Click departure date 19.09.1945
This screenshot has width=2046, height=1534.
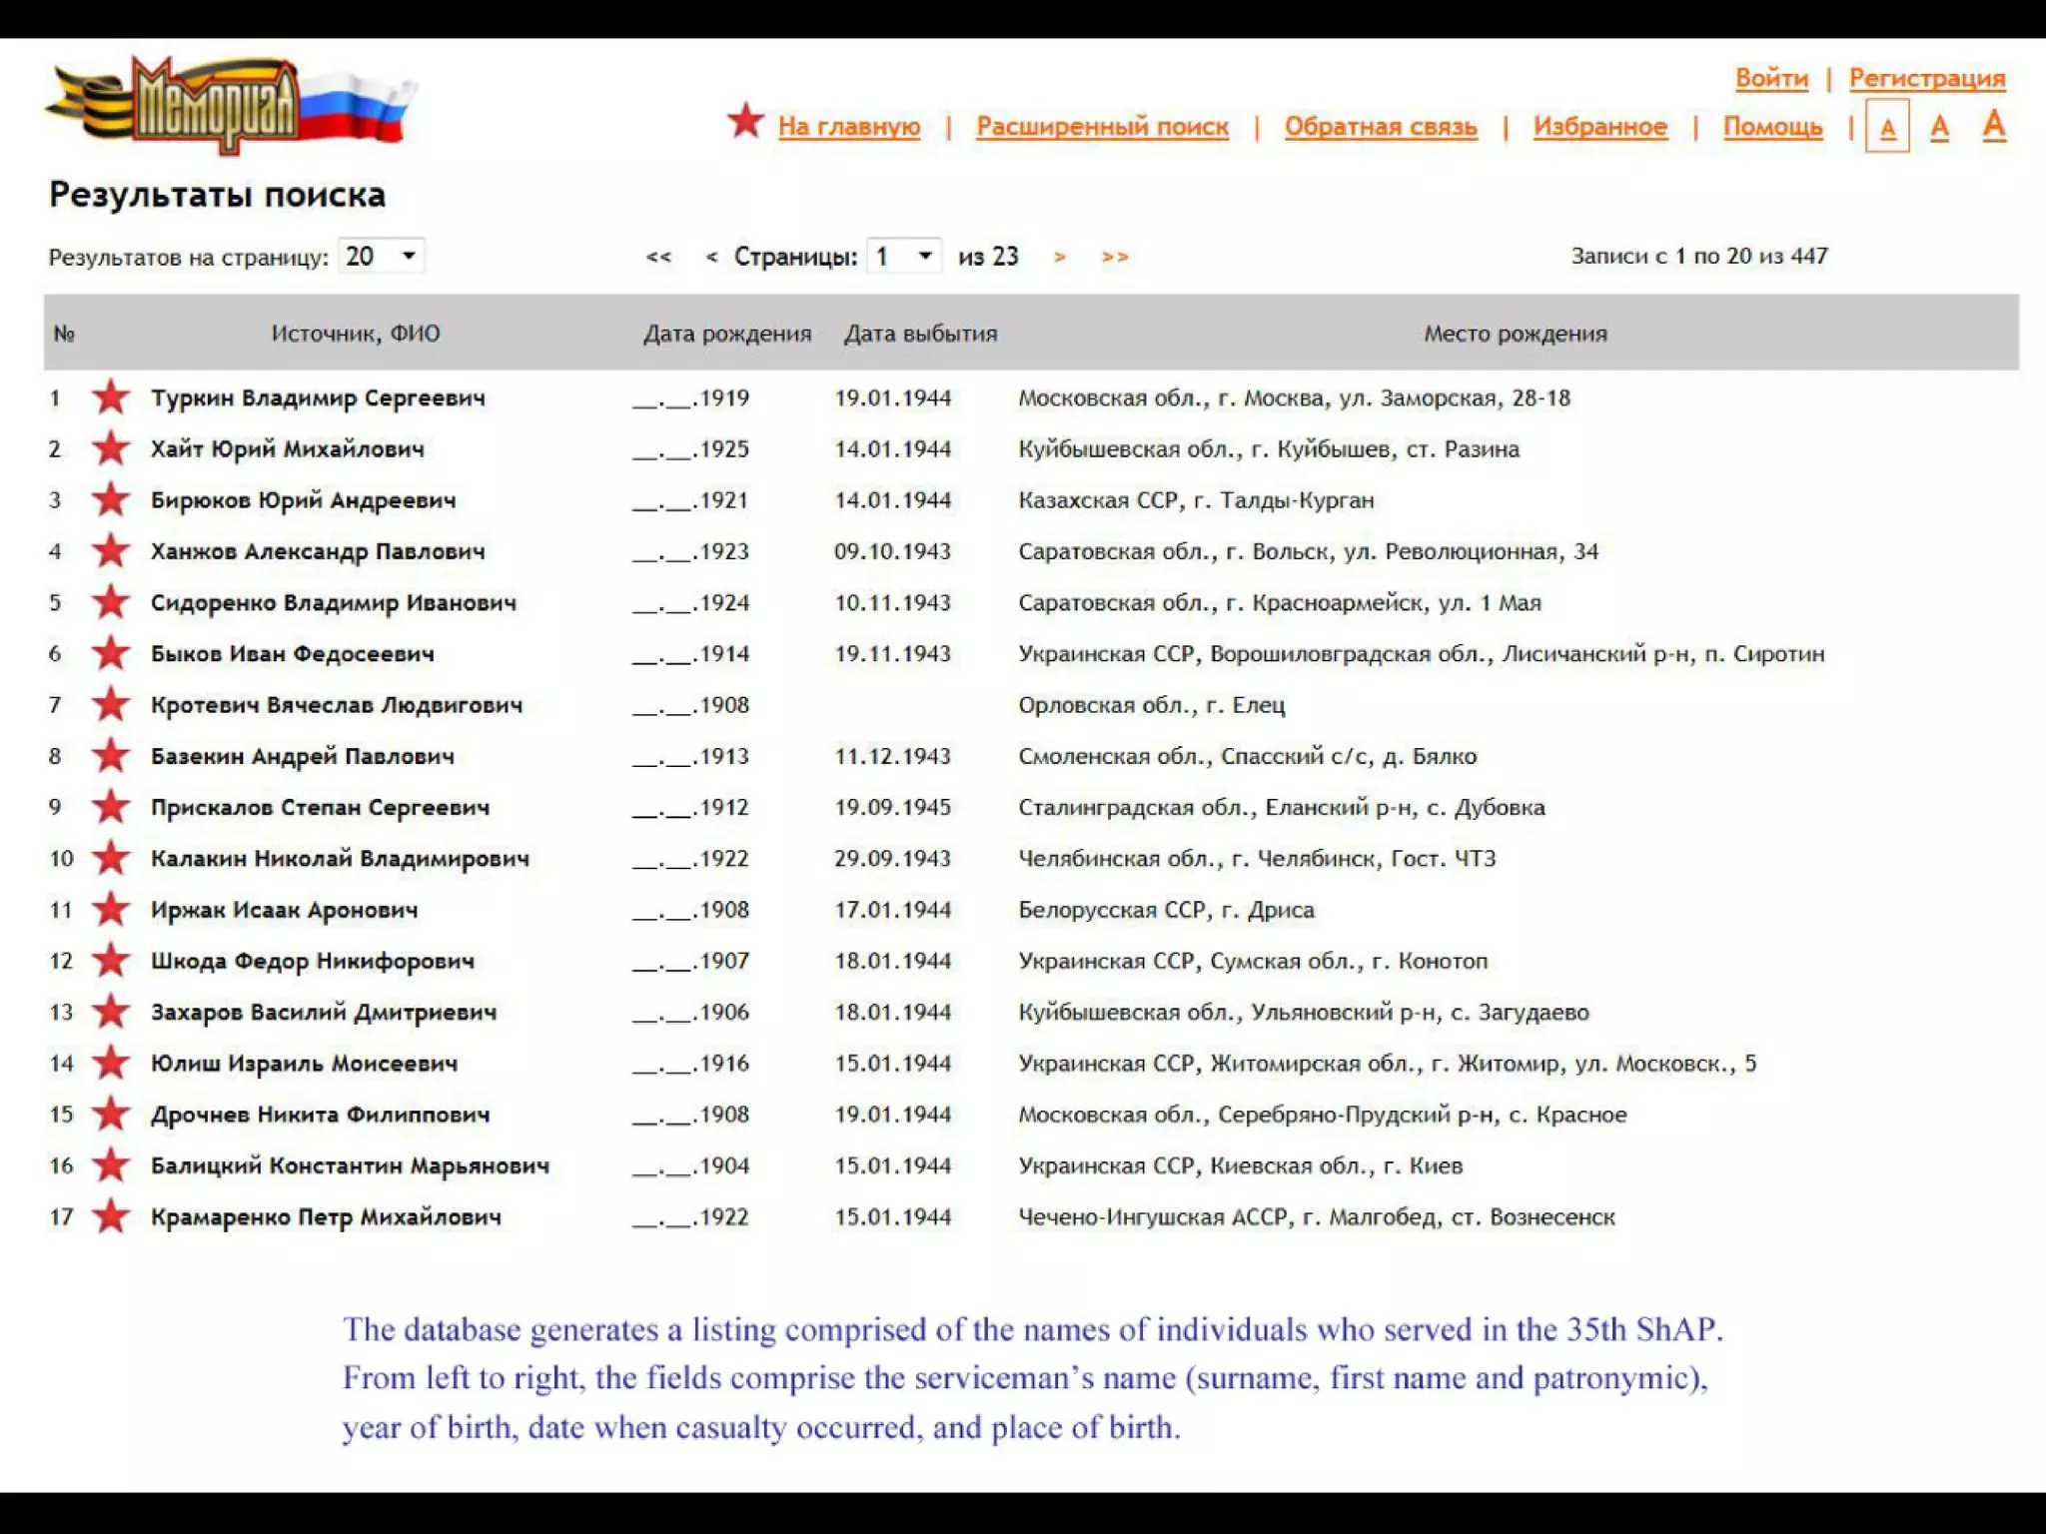(x=892, y=807)
